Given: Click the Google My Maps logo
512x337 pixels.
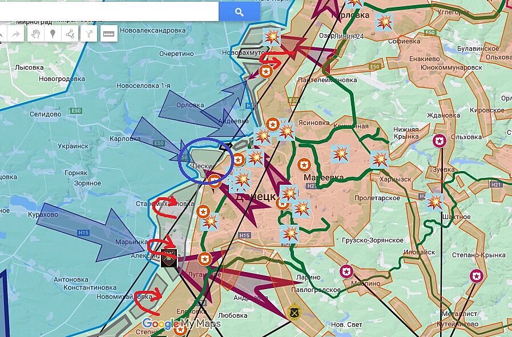Looking at the screenshot, I should point(181,324).
